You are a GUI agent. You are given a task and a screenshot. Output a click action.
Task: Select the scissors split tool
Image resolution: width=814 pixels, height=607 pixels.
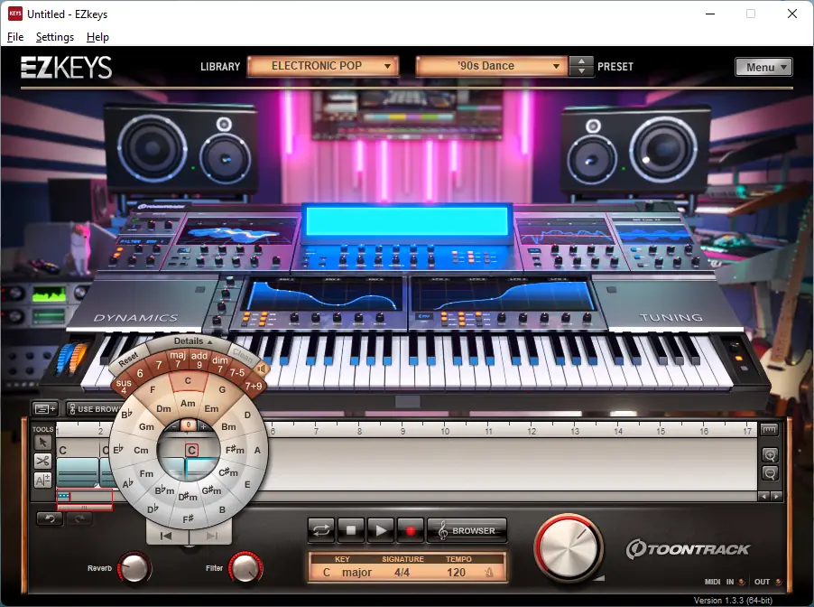[42, 461]
